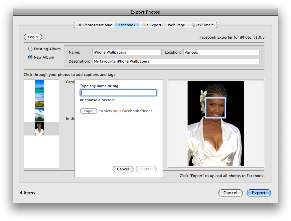Open the File Export tab
This screenshot has width=291, height=221.
[152, 25]
